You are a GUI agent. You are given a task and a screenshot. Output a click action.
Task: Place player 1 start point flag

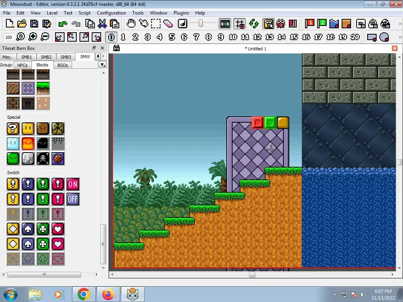click(309, 24)
